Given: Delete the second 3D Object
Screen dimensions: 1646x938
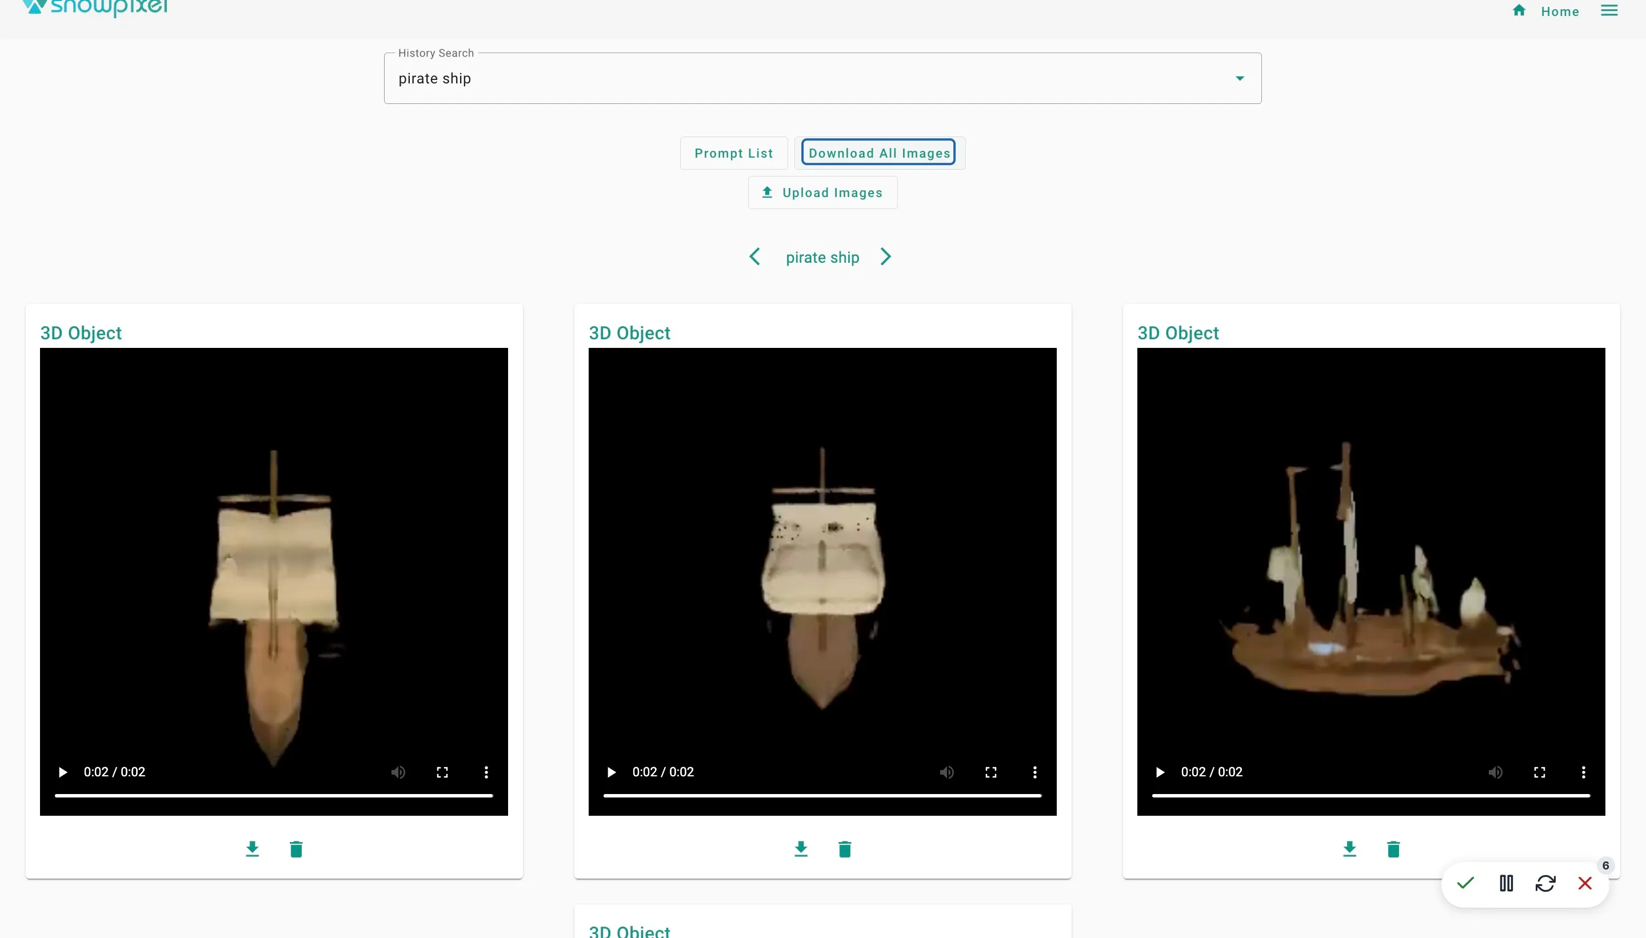Looking at the screenshot, I should tap(844, 849).
